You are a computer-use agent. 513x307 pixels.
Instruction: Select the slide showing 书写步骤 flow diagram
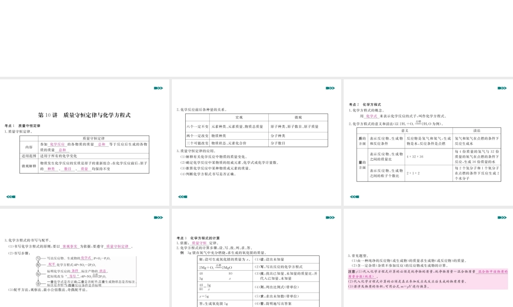(x=85, y=258)
